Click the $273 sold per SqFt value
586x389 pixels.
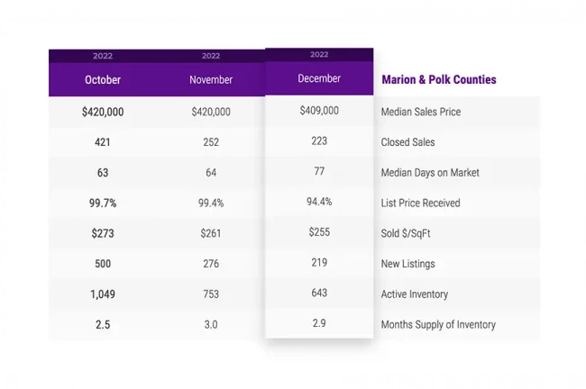tap(103, 234)
